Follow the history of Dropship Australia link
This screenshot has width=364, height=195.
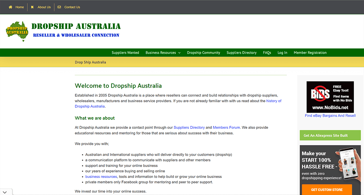pyautogui.click(x=274, y=101)
